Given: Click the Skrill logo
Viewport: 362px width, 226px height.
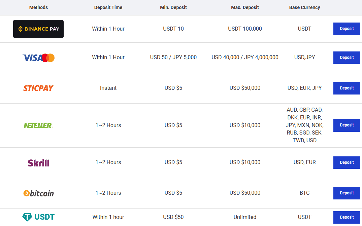Looking at the screenshot, I should (38, 162).
